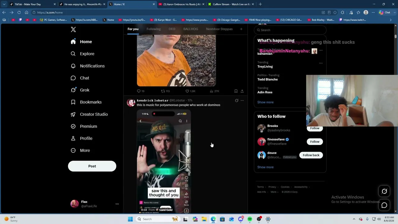This screenshot has width=398, height=224.
Task: Click the X logo in the sidebar
Action: point(73,30)
